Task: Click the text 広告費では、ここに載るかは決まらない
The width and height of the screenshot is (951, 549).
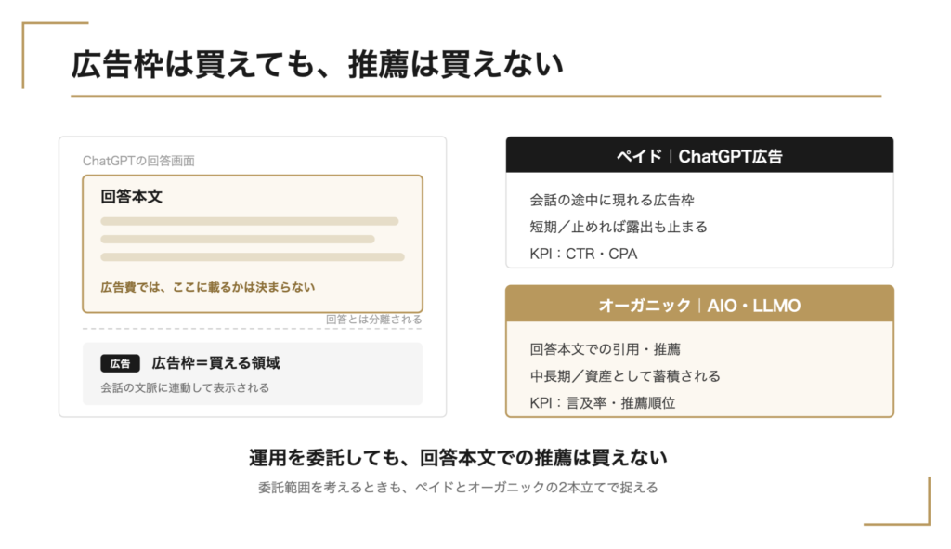Action: (208, 287)
